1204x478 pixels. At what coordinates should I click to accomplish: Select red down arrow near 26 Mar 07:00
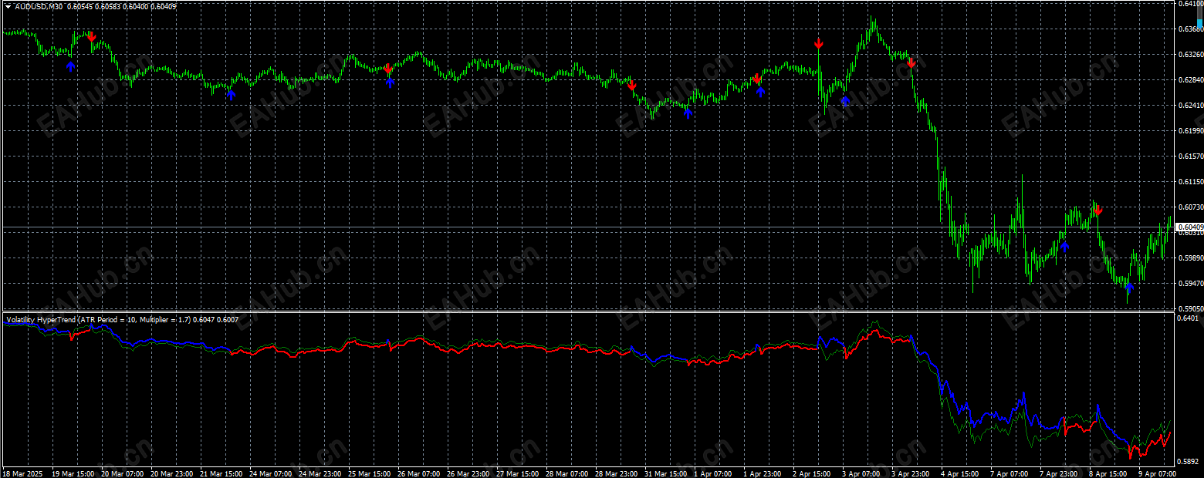(x=389, y=69)
